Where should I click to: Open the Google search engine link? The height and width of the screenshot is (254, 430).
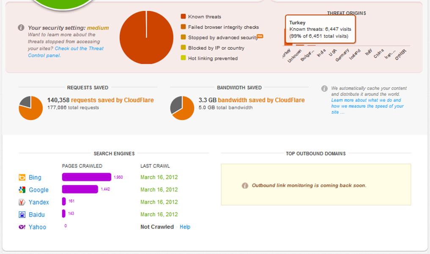[x=39, y=190]
